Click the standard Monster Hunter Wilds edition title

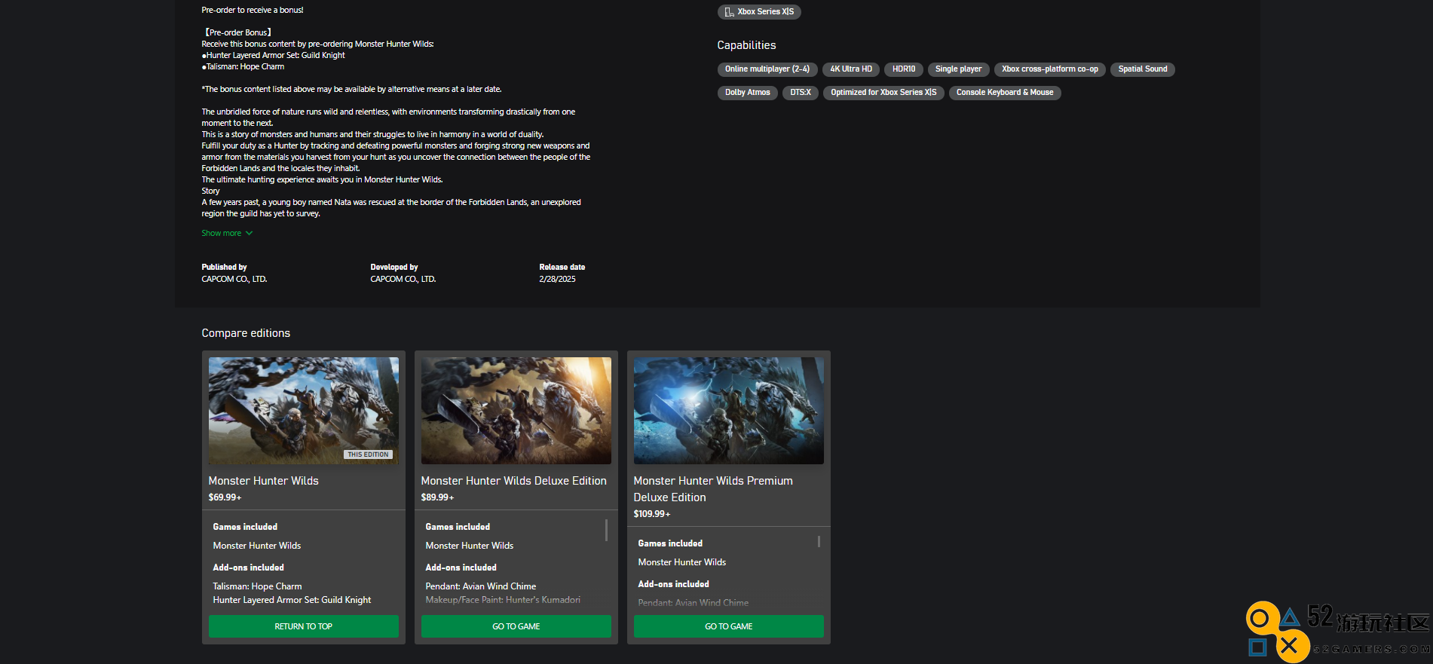pos(264,481)
